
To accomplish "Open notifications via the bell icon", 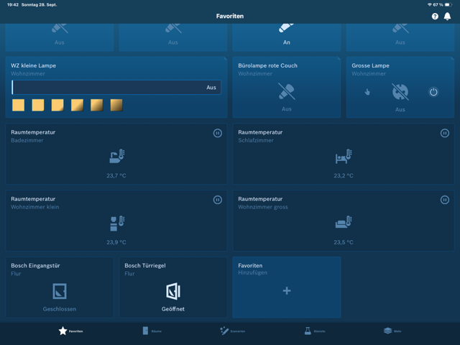I will [447, 16].
